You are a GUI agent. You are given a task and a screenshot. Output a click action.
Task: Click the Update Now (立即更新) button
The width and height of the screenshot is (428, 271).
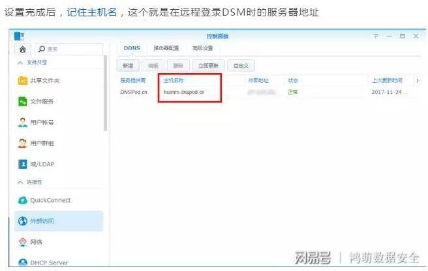pos(208,65)
